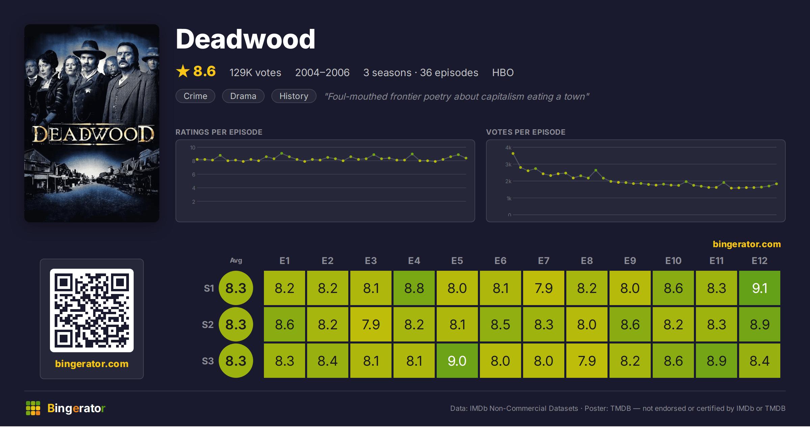The width and height of the screenshot is (810, 427).
Task: Click the Ratings Per Episode chart
Action: click(x=325, y=181)
